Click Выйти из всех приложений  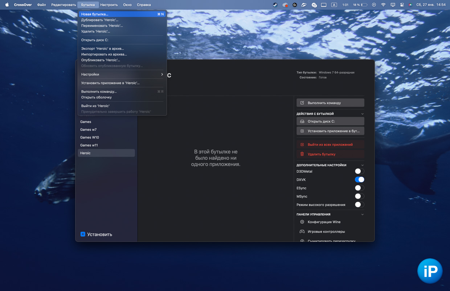[330, 144]
